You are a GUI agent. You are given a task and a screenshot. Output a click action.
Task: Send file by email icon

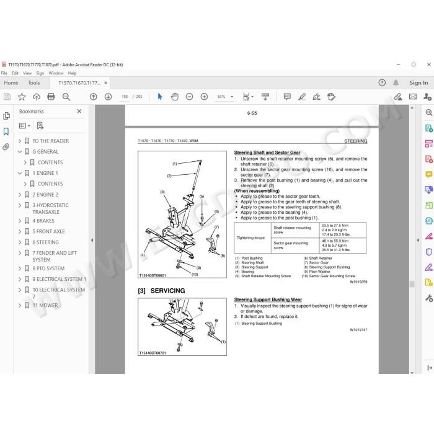point(413,97)
